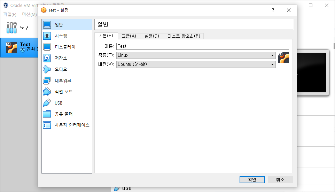Close the Test settings dialog
This screenshot has height=192, width=335.
coord(289,10)
